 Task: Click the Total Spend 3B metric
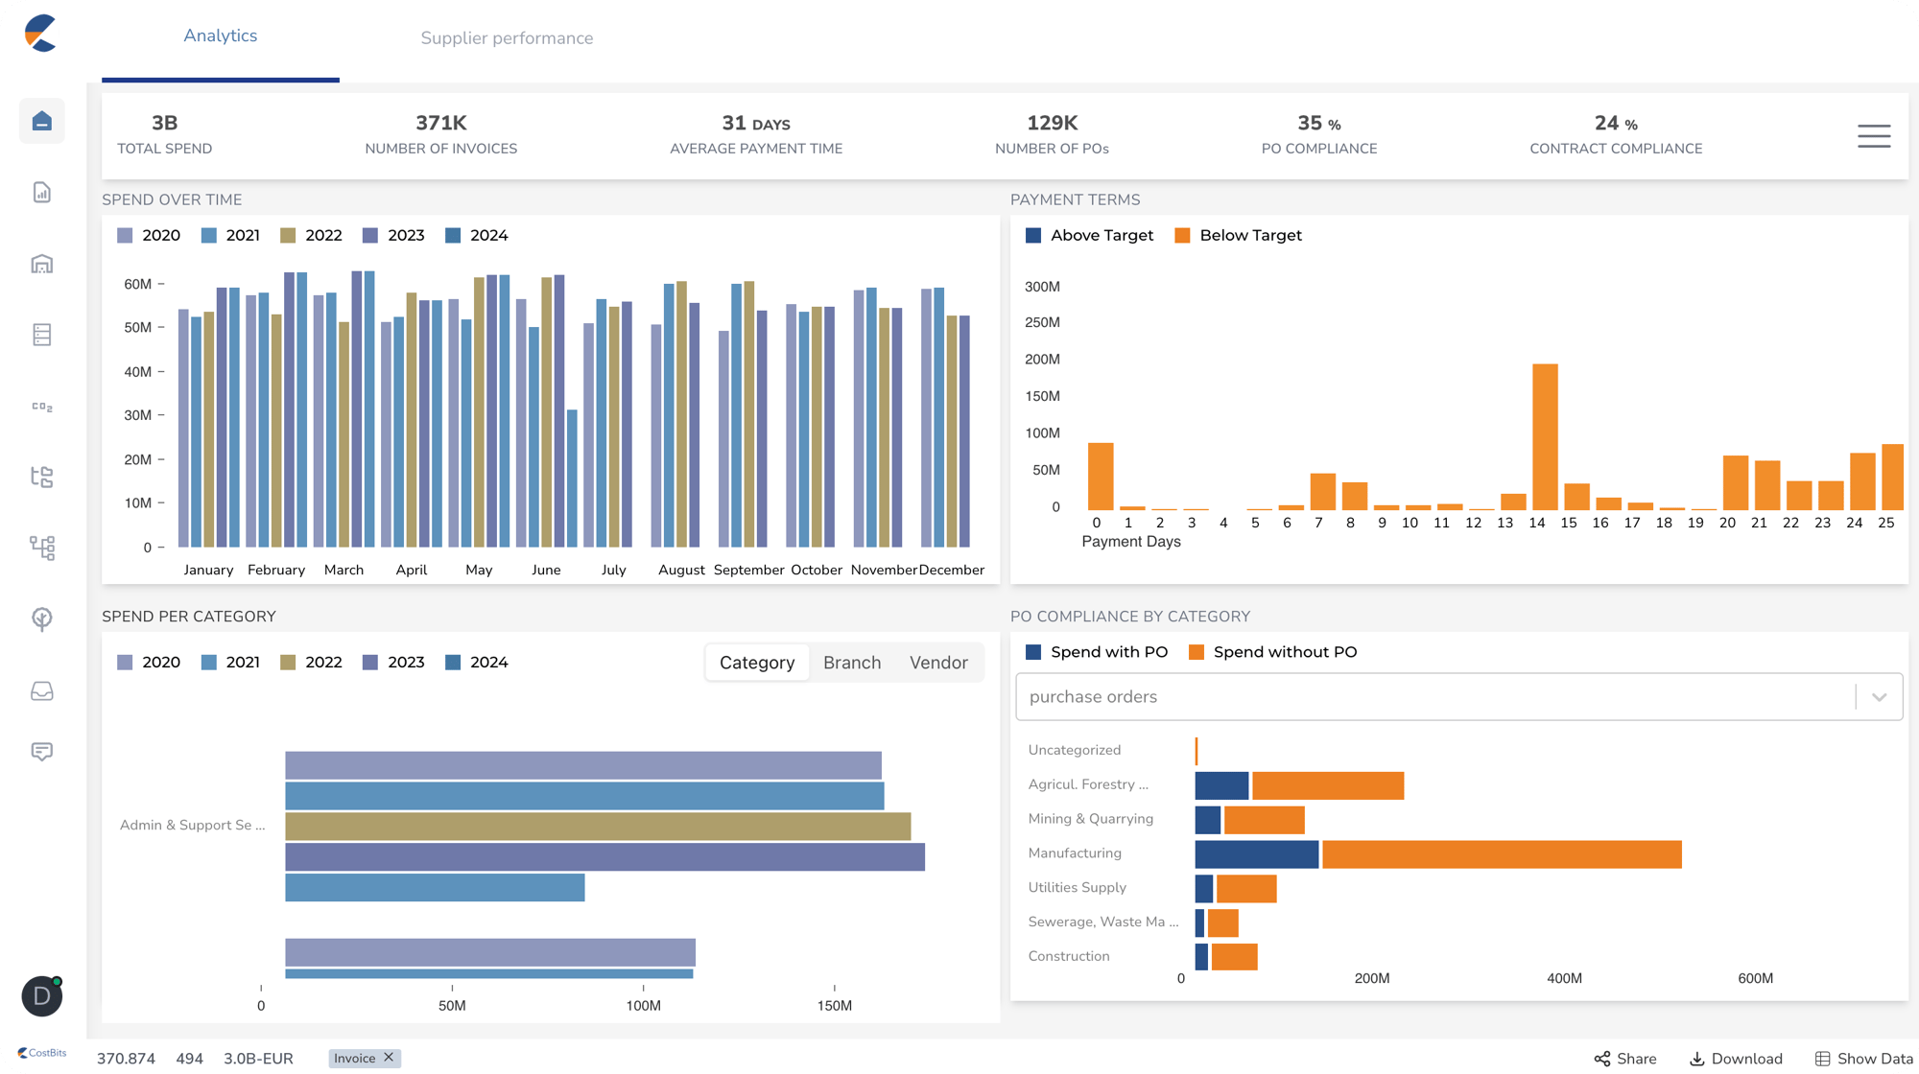(165, 134)
